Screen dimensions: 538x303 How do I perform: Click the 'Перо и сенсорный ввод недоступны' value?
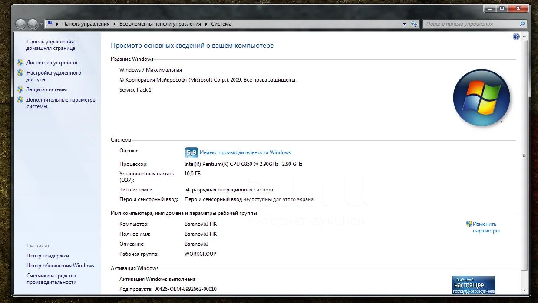click(249, 200)
